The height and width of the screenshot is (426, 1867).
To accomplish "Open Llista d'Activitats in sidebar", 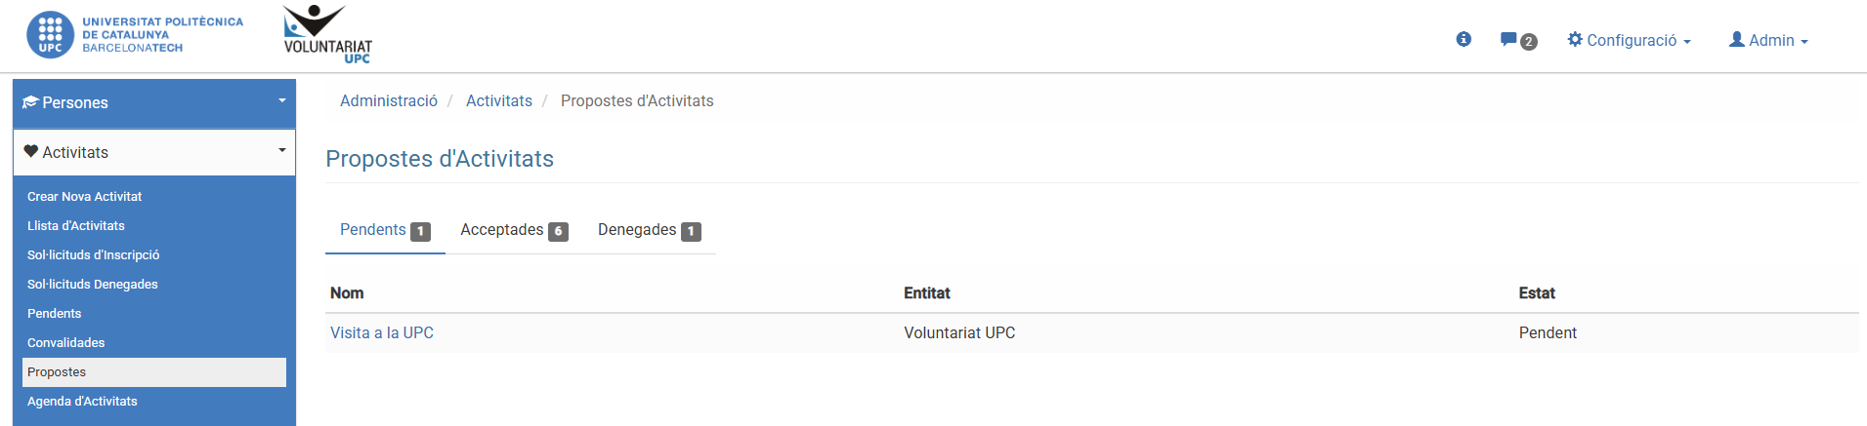I will tap(76, 226).
